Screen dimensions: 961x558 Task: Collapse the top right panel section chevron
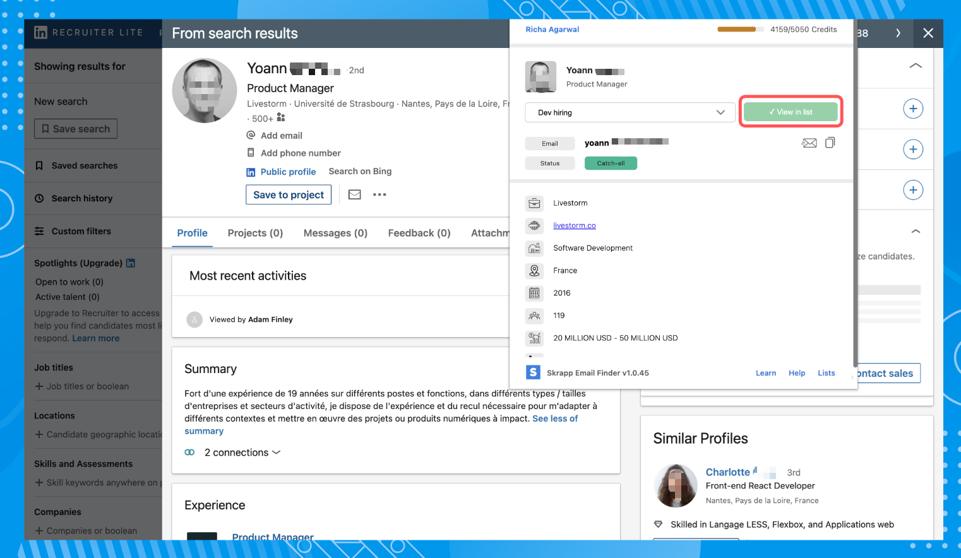(x=916, y=66)
